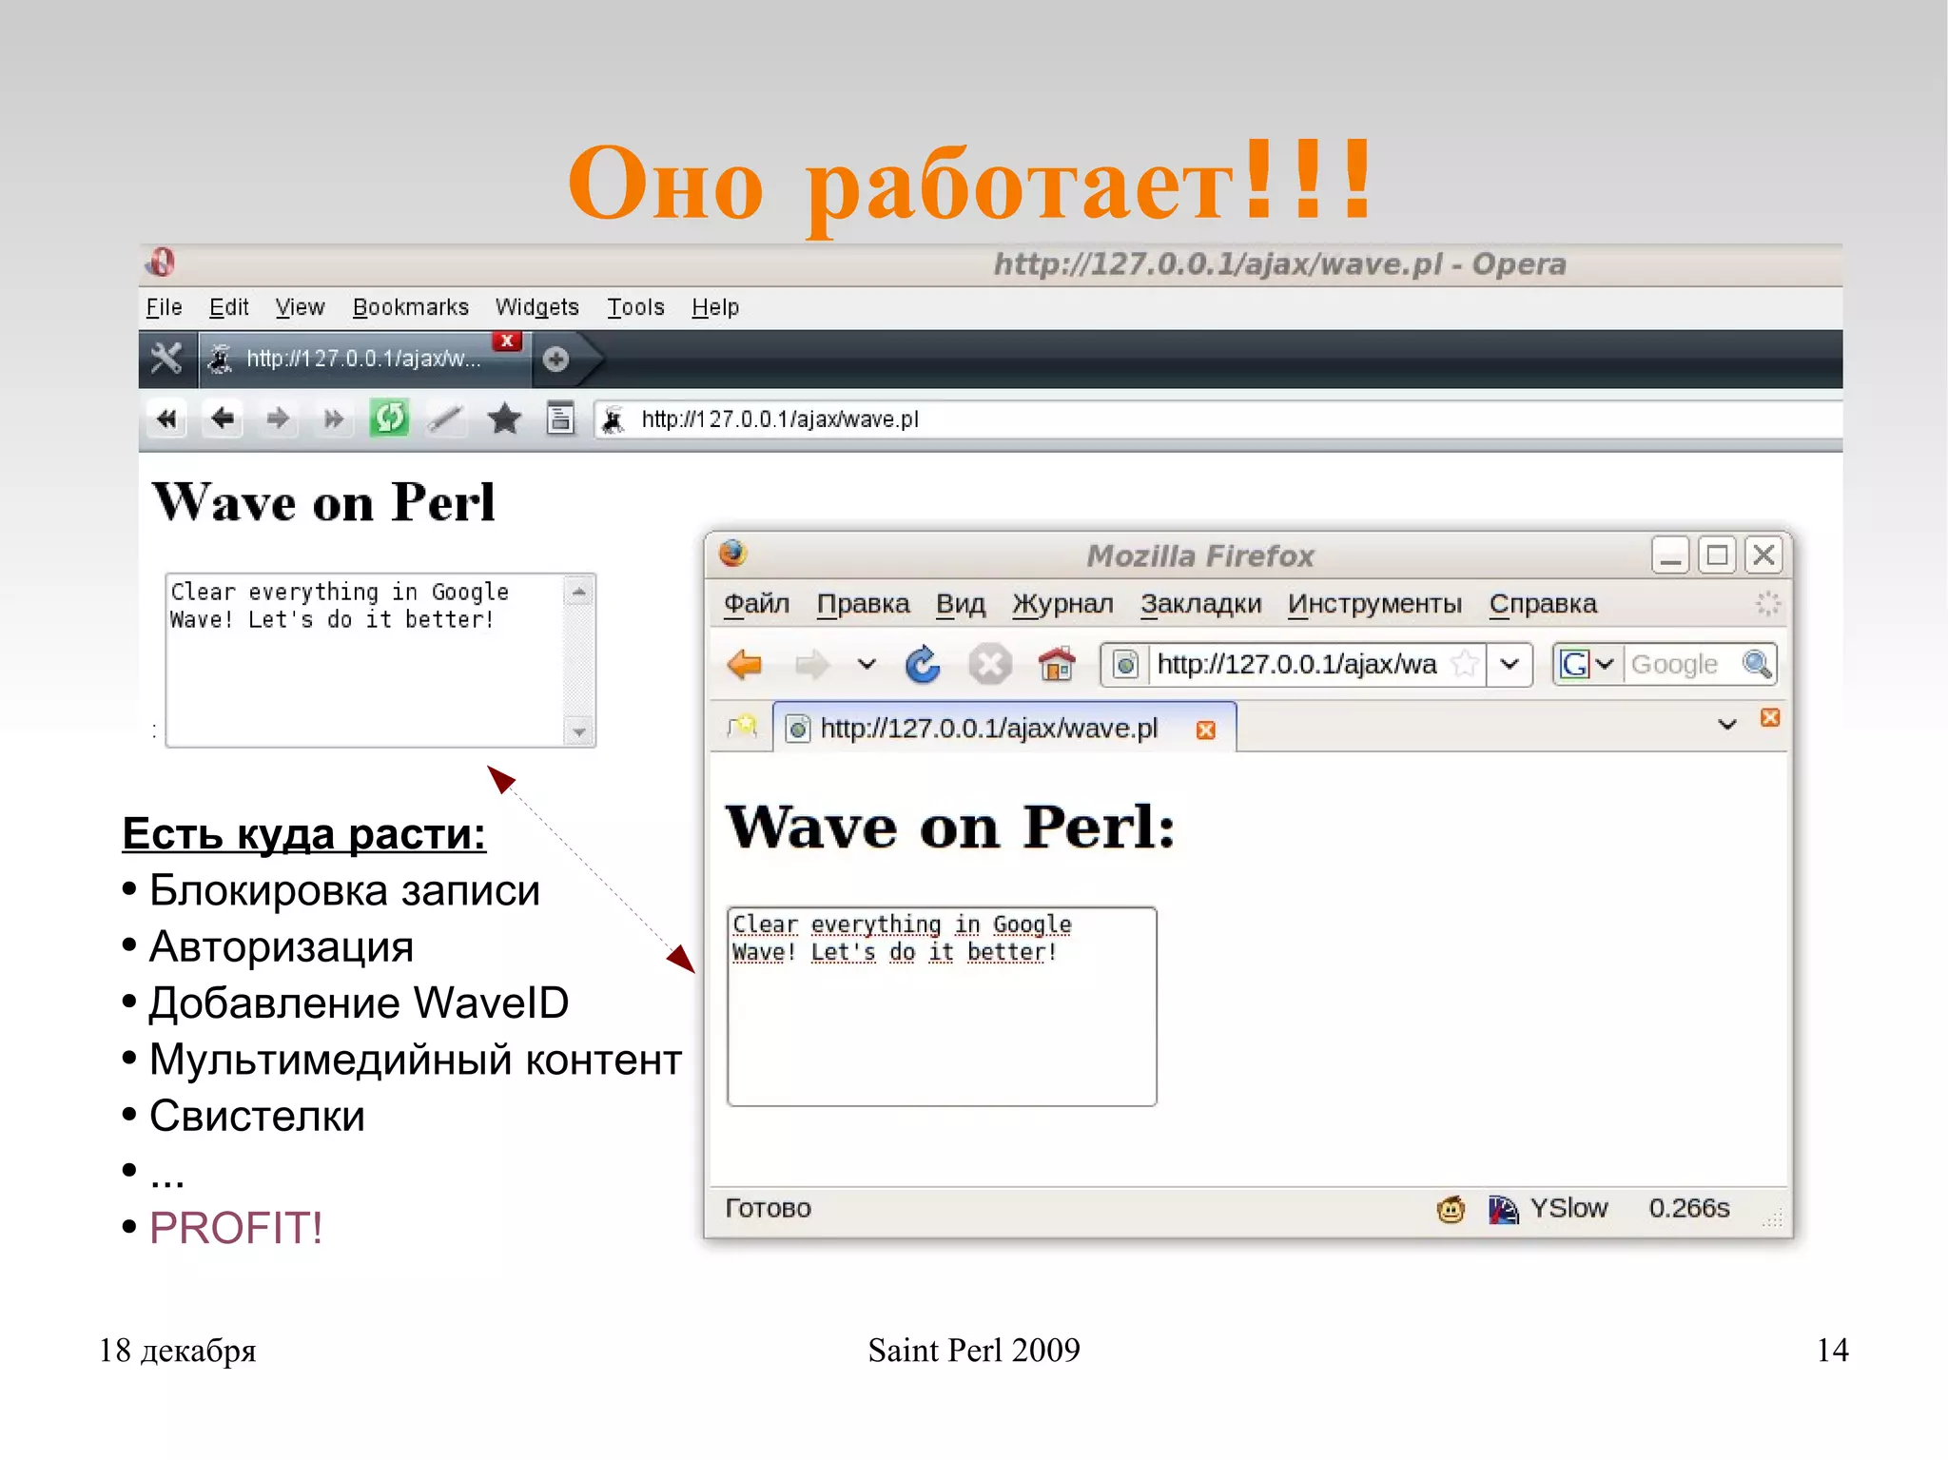Image resolution: width=1948 pixels, height=1460 pixels.
Task: Click Opera bookmark star icon
Action: pos(504,419)
